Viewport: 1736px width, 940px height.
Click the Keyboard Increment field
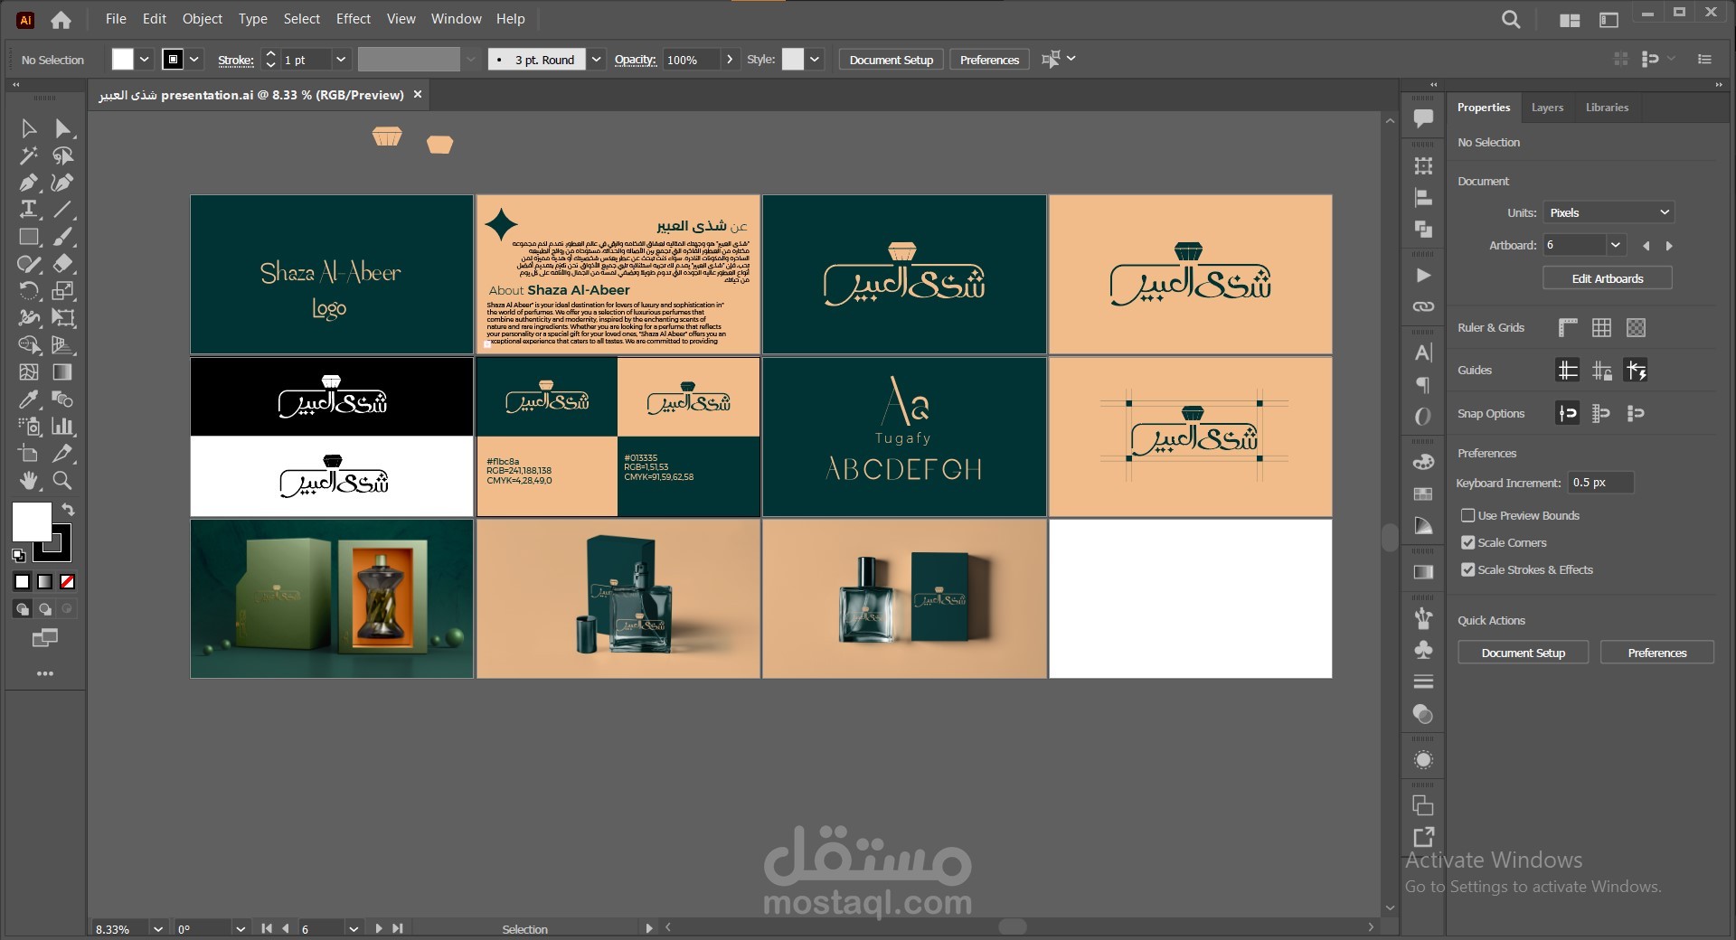[1601, 483]
